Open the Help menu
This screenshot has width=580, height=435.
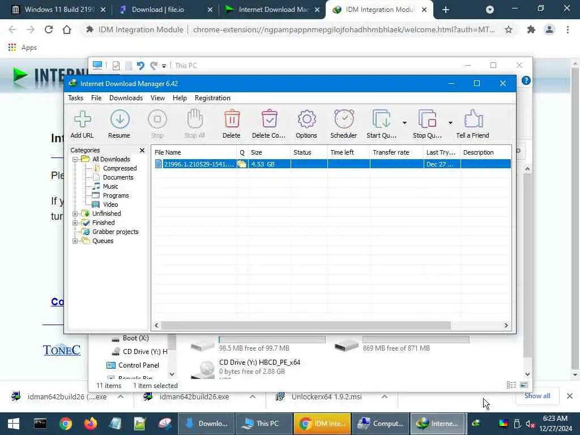point(180,98)
